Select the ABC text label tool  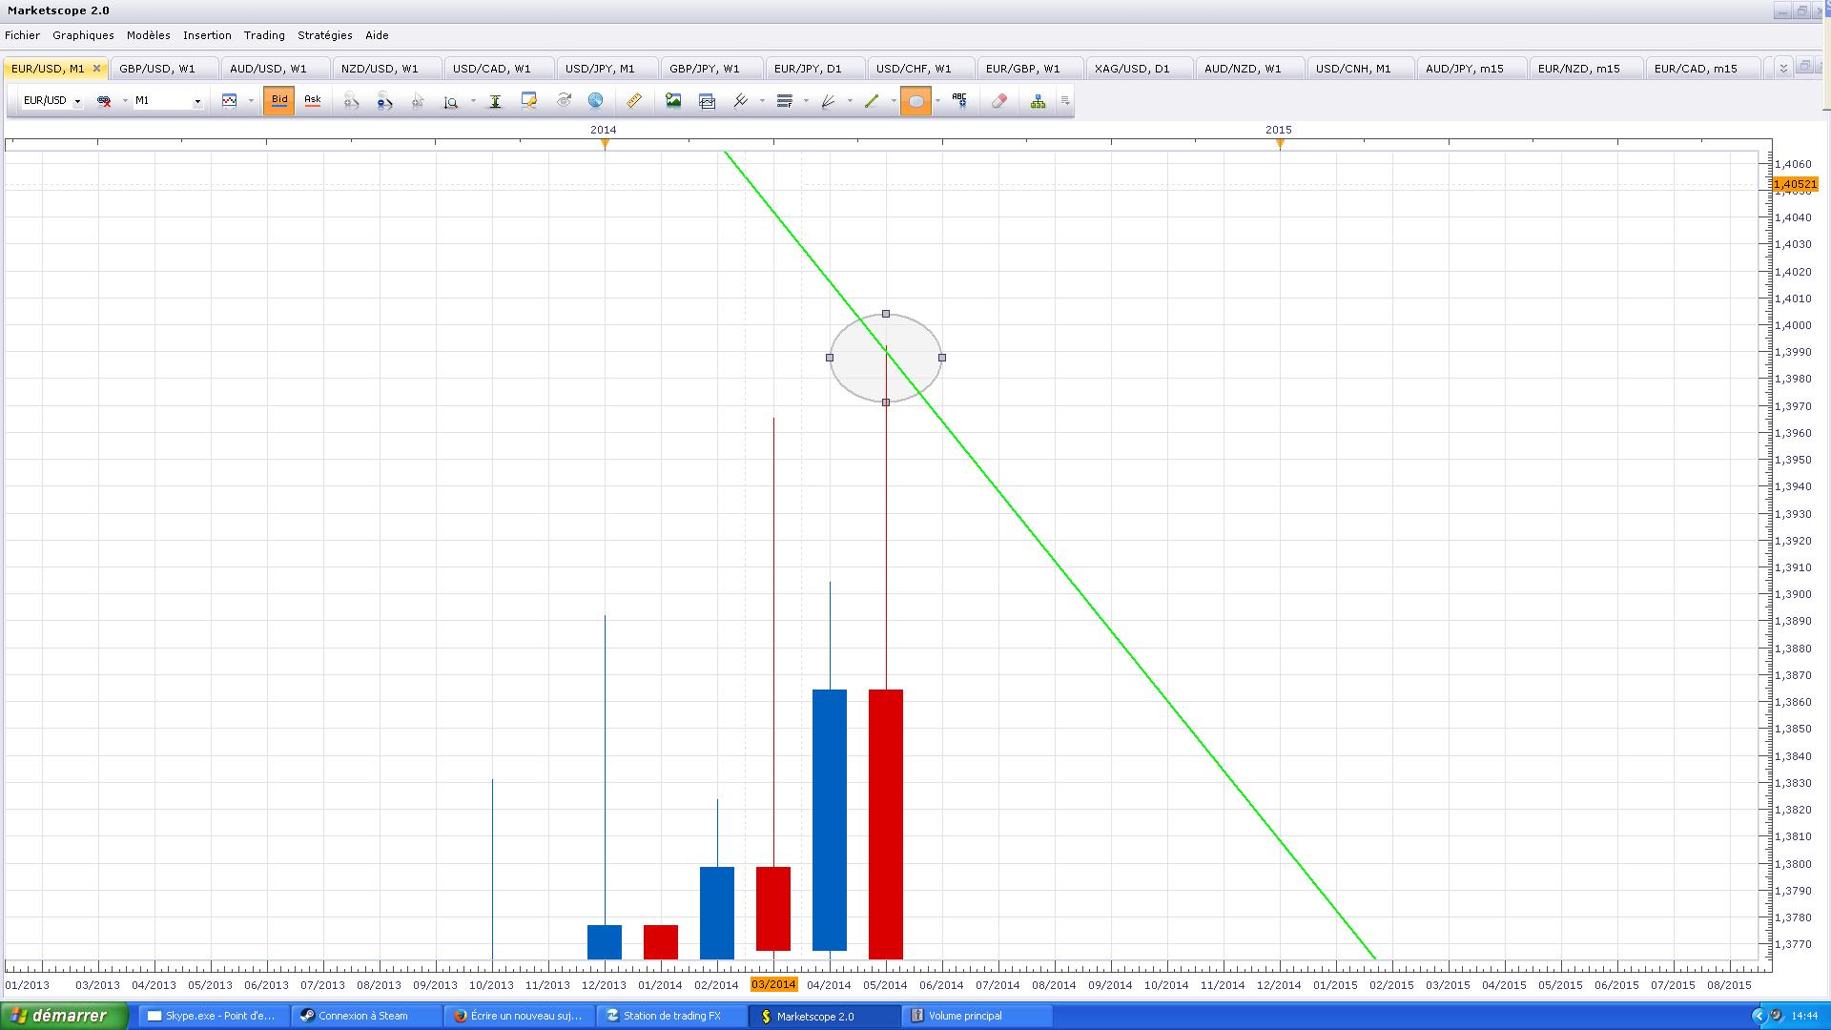[959, 101]
